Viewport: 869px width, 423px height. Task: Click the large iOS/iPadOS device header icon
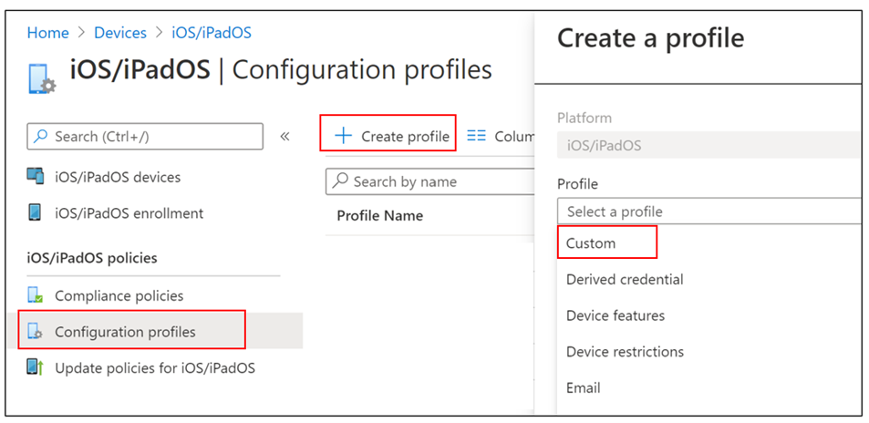[x=41, y=78]
